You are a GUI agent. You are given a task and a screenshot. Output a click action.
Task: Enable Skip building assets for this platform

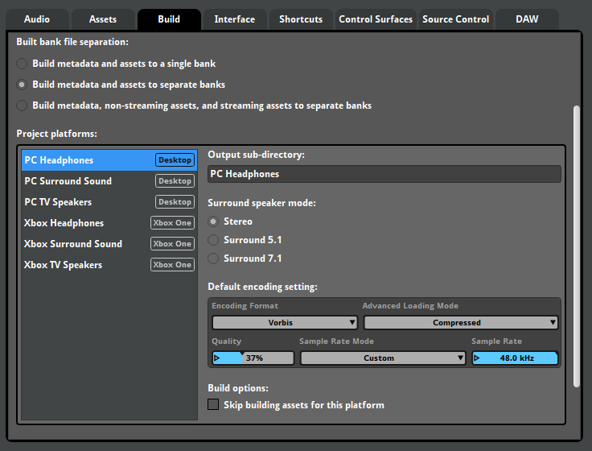tap(213, 405)
